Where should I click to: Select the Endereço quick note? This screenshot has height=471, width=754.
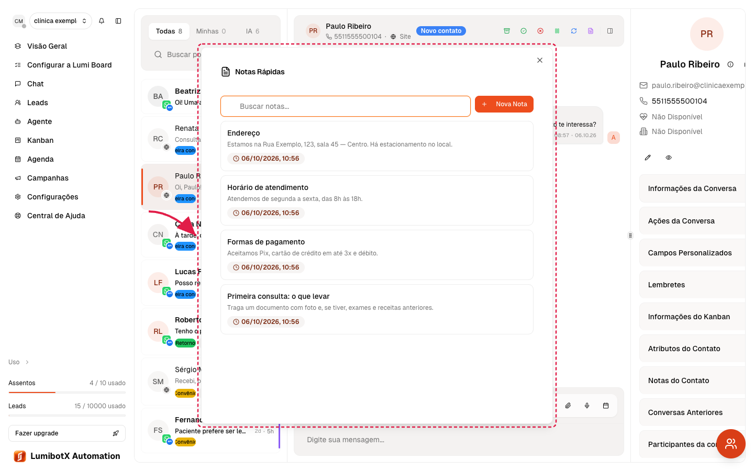pyautogui.click(x=377, y=146)
